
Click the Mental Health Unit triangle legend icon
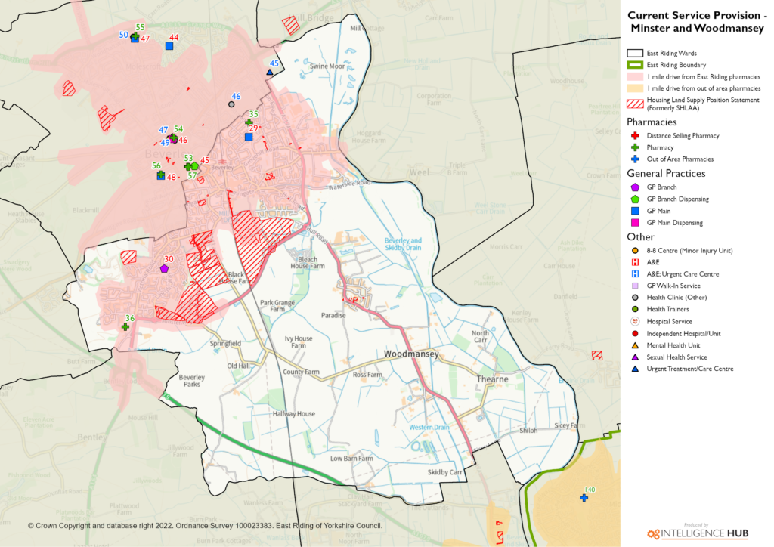click(x=635, y=345)
